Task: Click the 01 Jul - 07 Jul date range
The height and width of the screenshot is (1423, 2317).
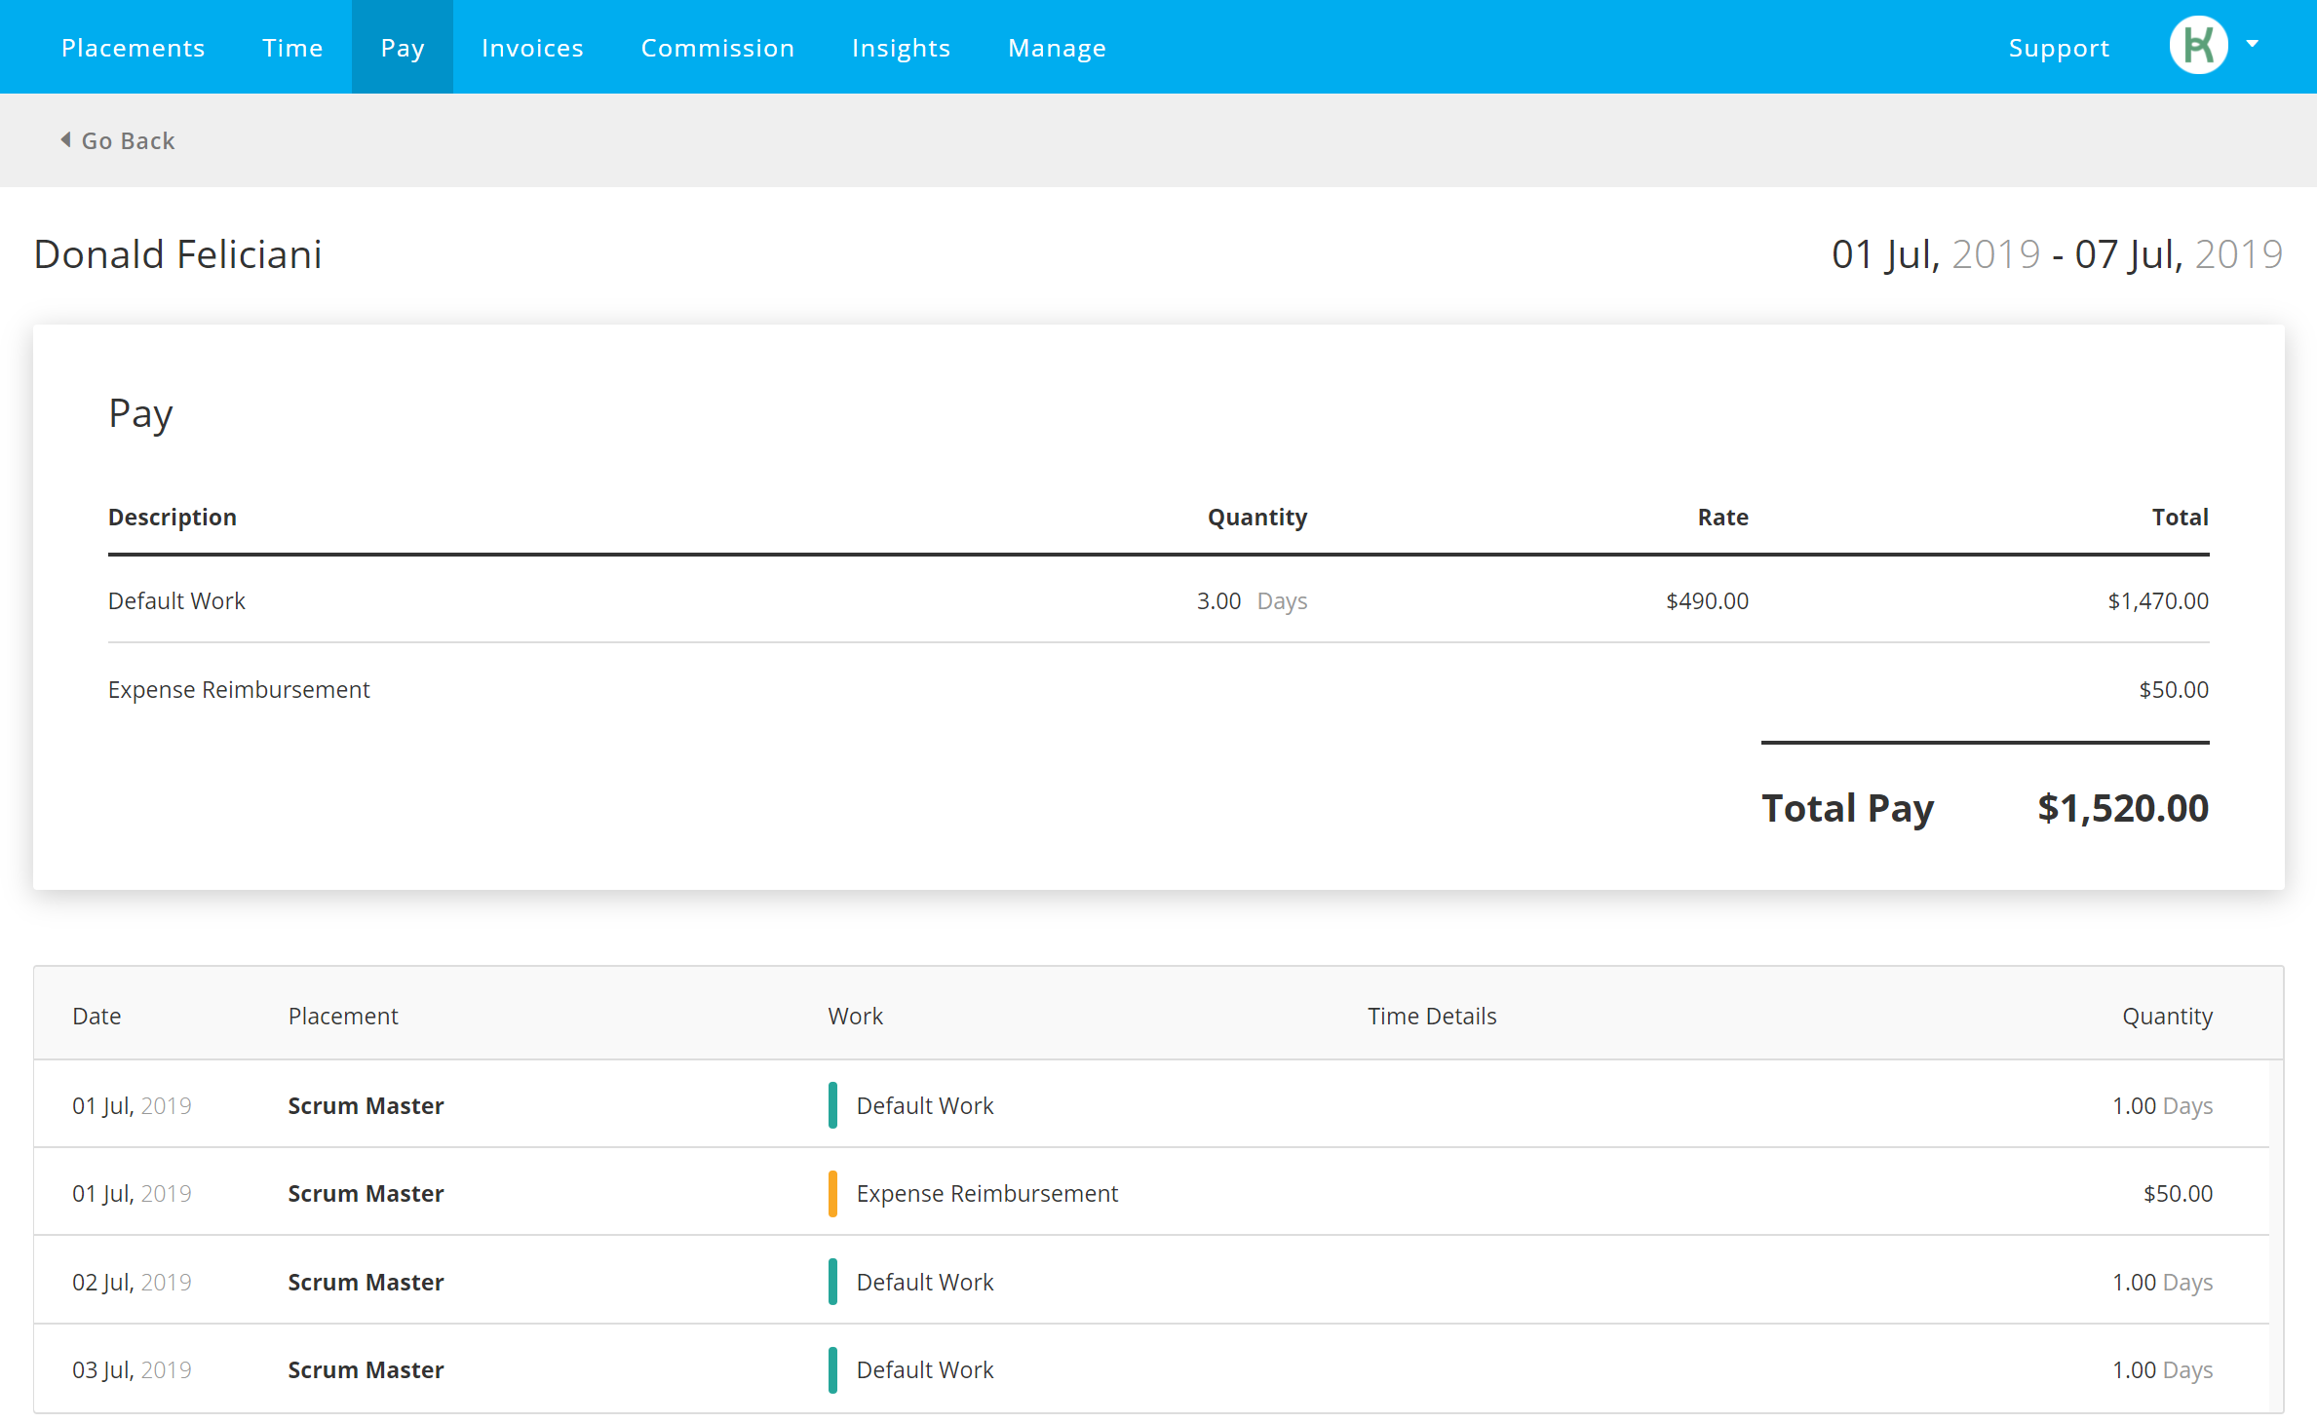Action: pyautogui.click(x=2057, y=254)
